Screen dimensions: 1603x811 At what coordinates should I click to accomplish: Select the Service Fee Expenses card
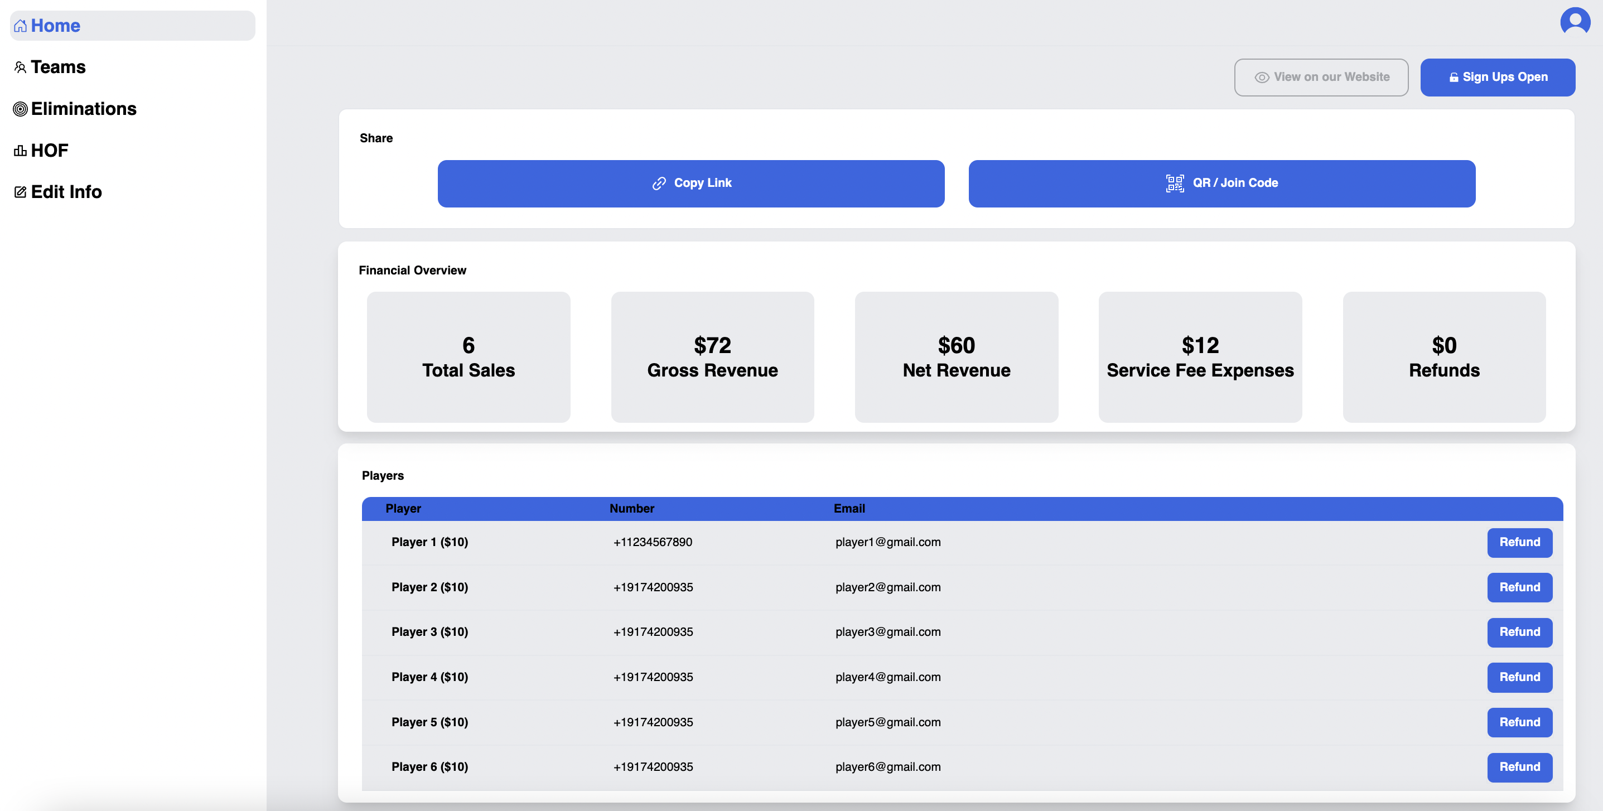coord(1200,356)
